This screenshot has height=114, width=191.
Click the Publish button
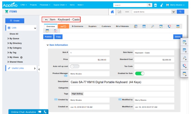click(48, 37)
